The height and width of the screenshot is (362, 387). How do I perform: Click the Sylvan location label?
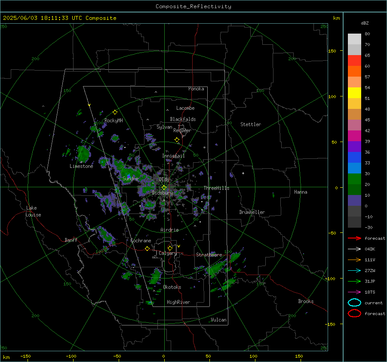click(164, 127)
